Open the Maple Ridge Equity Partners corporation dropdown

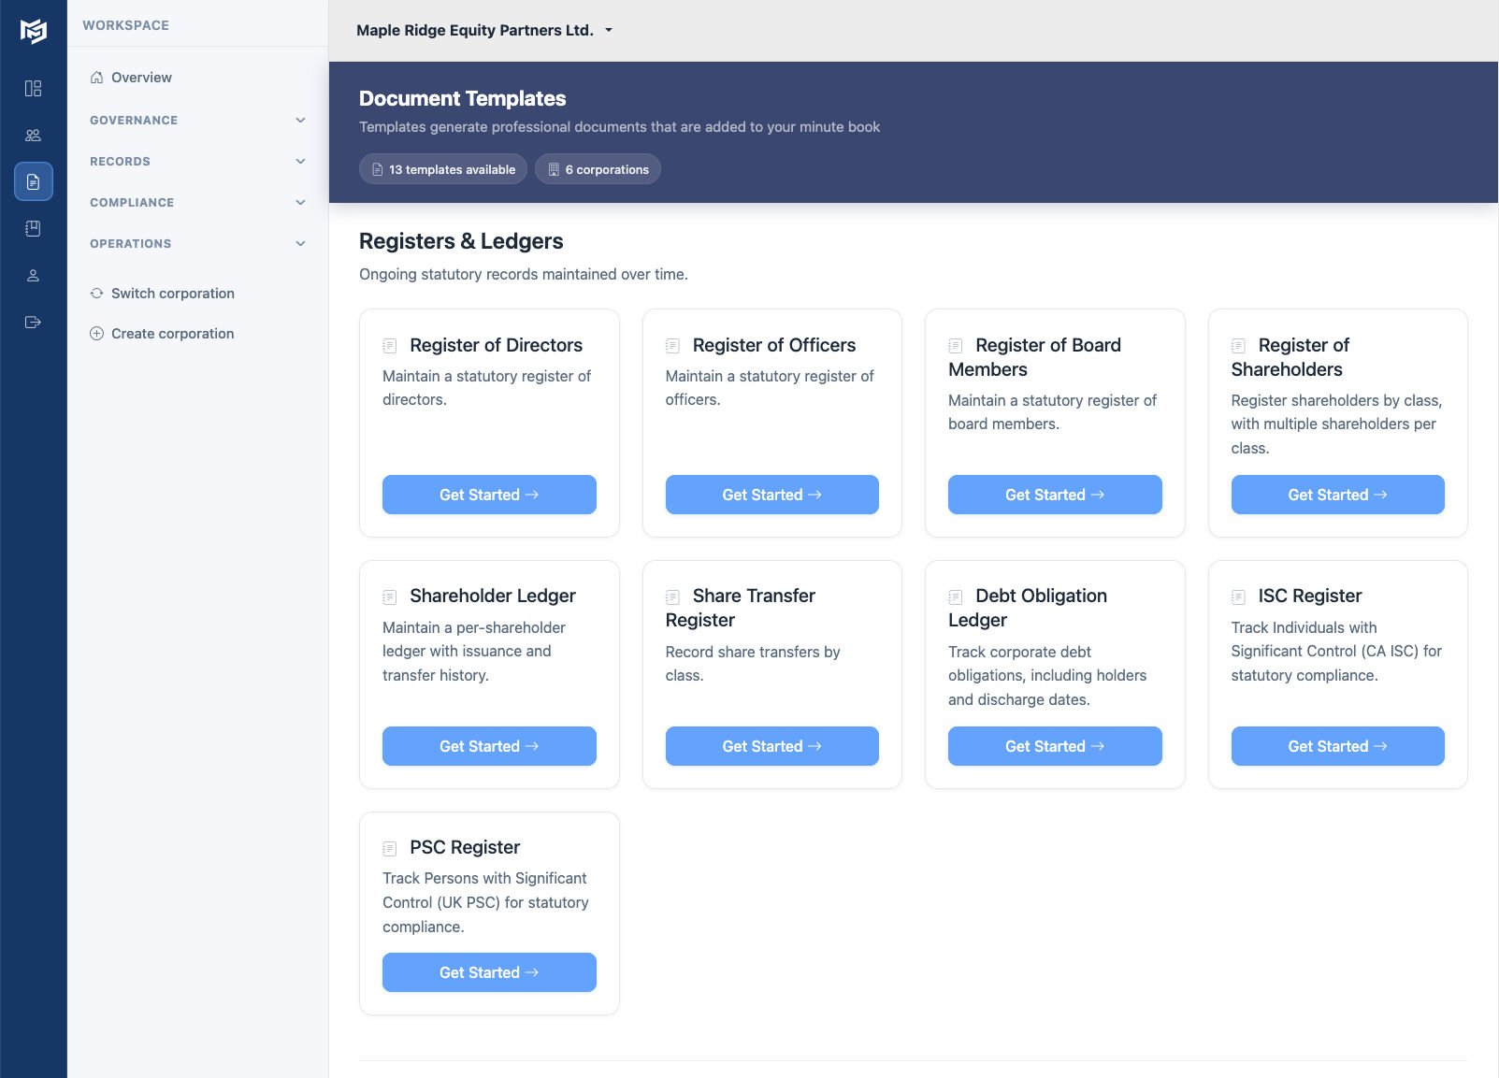pyautogui.click(x=484, y=30)
